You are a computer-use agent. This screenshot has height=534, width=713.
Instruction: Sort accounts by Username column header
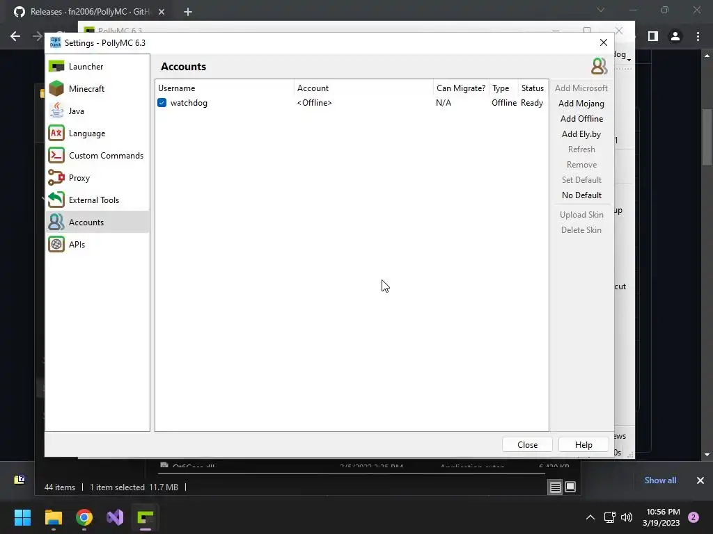(x=225, y=88)
